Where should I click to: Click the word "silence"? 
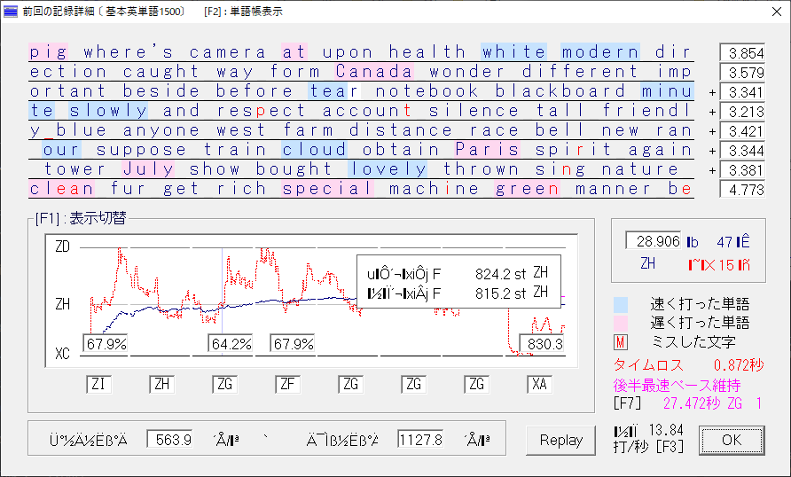click(474, 111)
